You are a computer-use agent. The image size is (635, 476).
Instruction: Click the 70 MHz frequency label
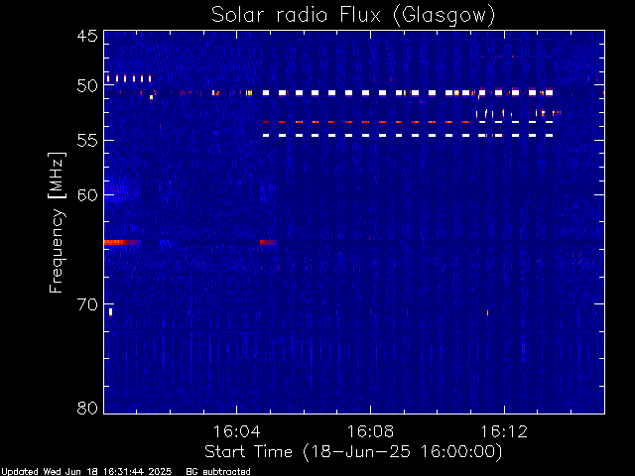(x=87, y=304)
